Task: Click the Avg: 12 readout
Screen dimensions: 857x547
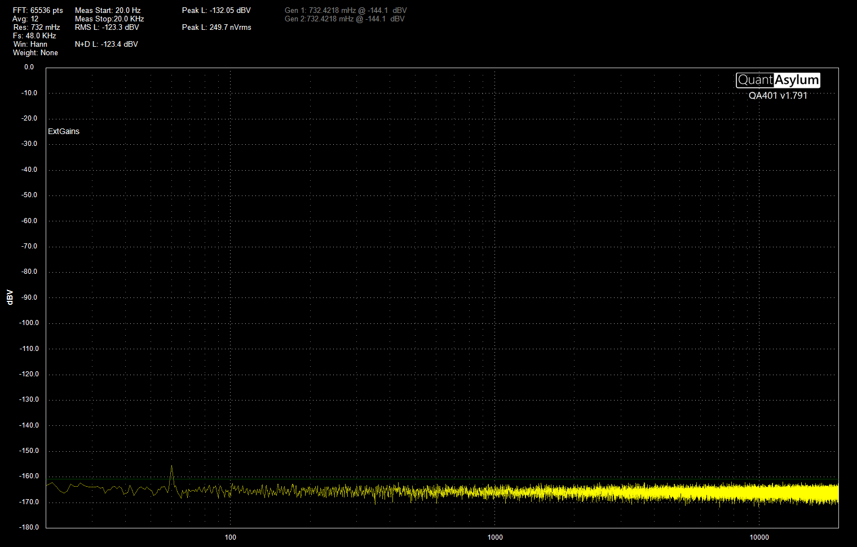Action: (x=26, y=19)
